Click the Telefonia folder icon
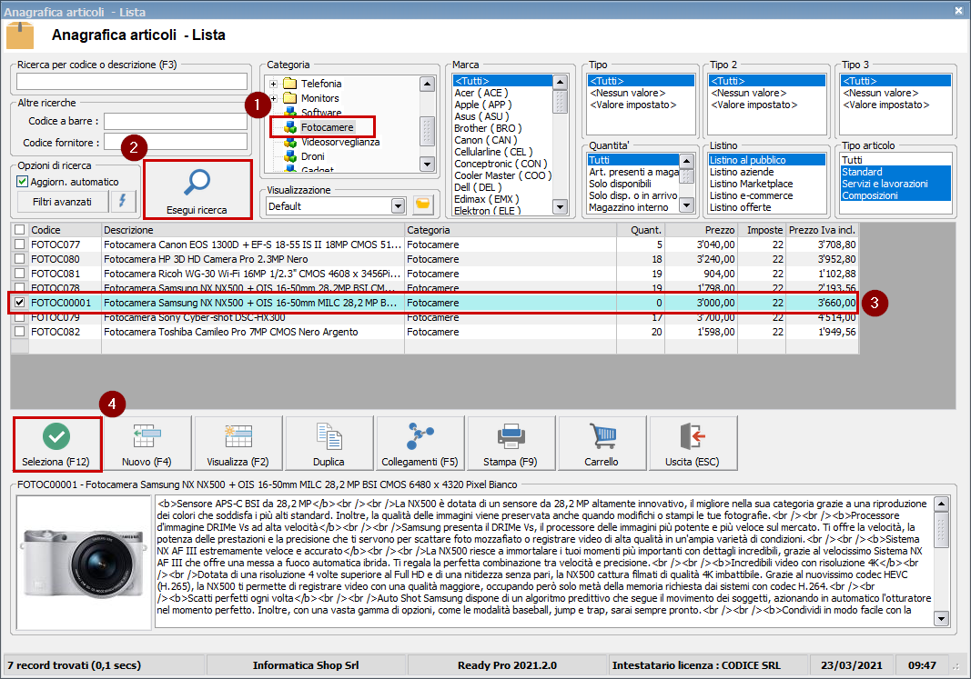Screen dimensions: 971x679 pos(289,84)
